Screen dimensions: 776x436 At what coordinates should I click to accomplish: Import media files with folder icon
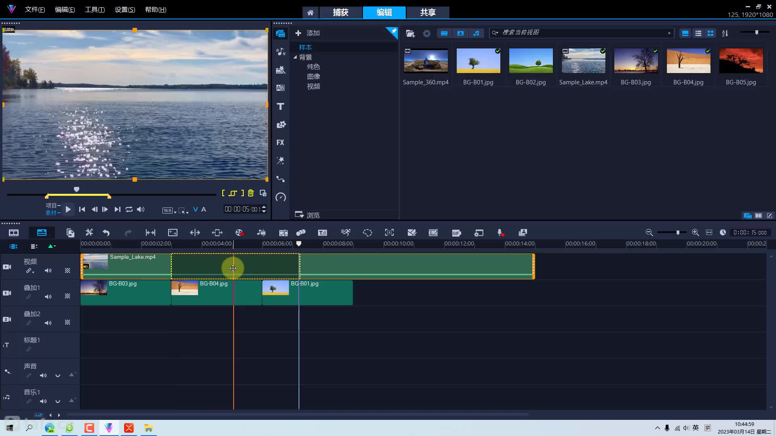tap(410, 34)
